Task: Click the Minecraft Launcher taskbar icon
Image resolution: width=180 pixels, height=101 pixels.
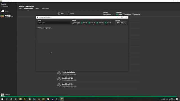Action: (x=62, y=99)
